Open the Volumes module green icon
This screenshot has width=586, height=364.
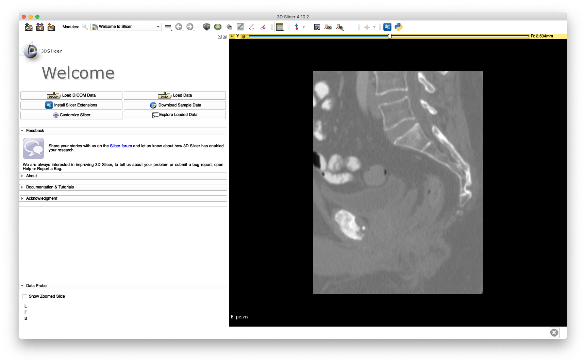pos(218,27)
